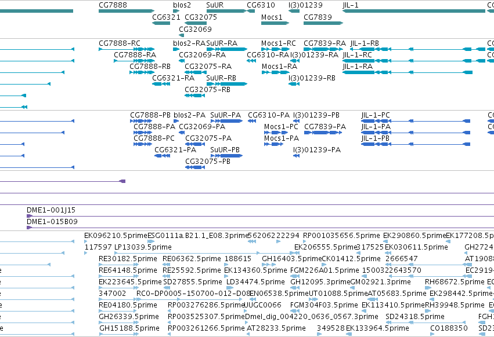Viewport: 494px width, 337px height.
Task: Click EST LD34474.5prime
Action: [255, 282]
